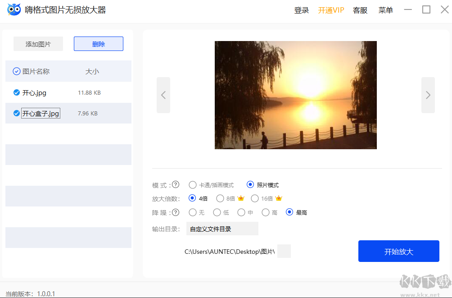Open the 自定义文件目录 output directory dropdown
Screen dimensions: 452x298
pyautogui.click(x=222, y=229)
